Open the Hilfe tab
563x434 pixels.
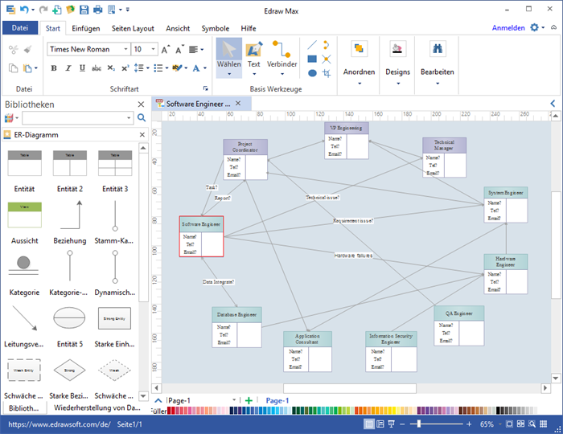248,28
